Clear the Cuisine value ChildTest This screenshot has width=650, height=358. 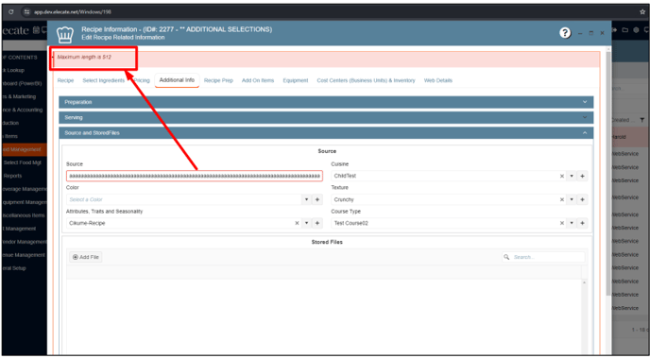pyautogui.click(x=562, y=176)
